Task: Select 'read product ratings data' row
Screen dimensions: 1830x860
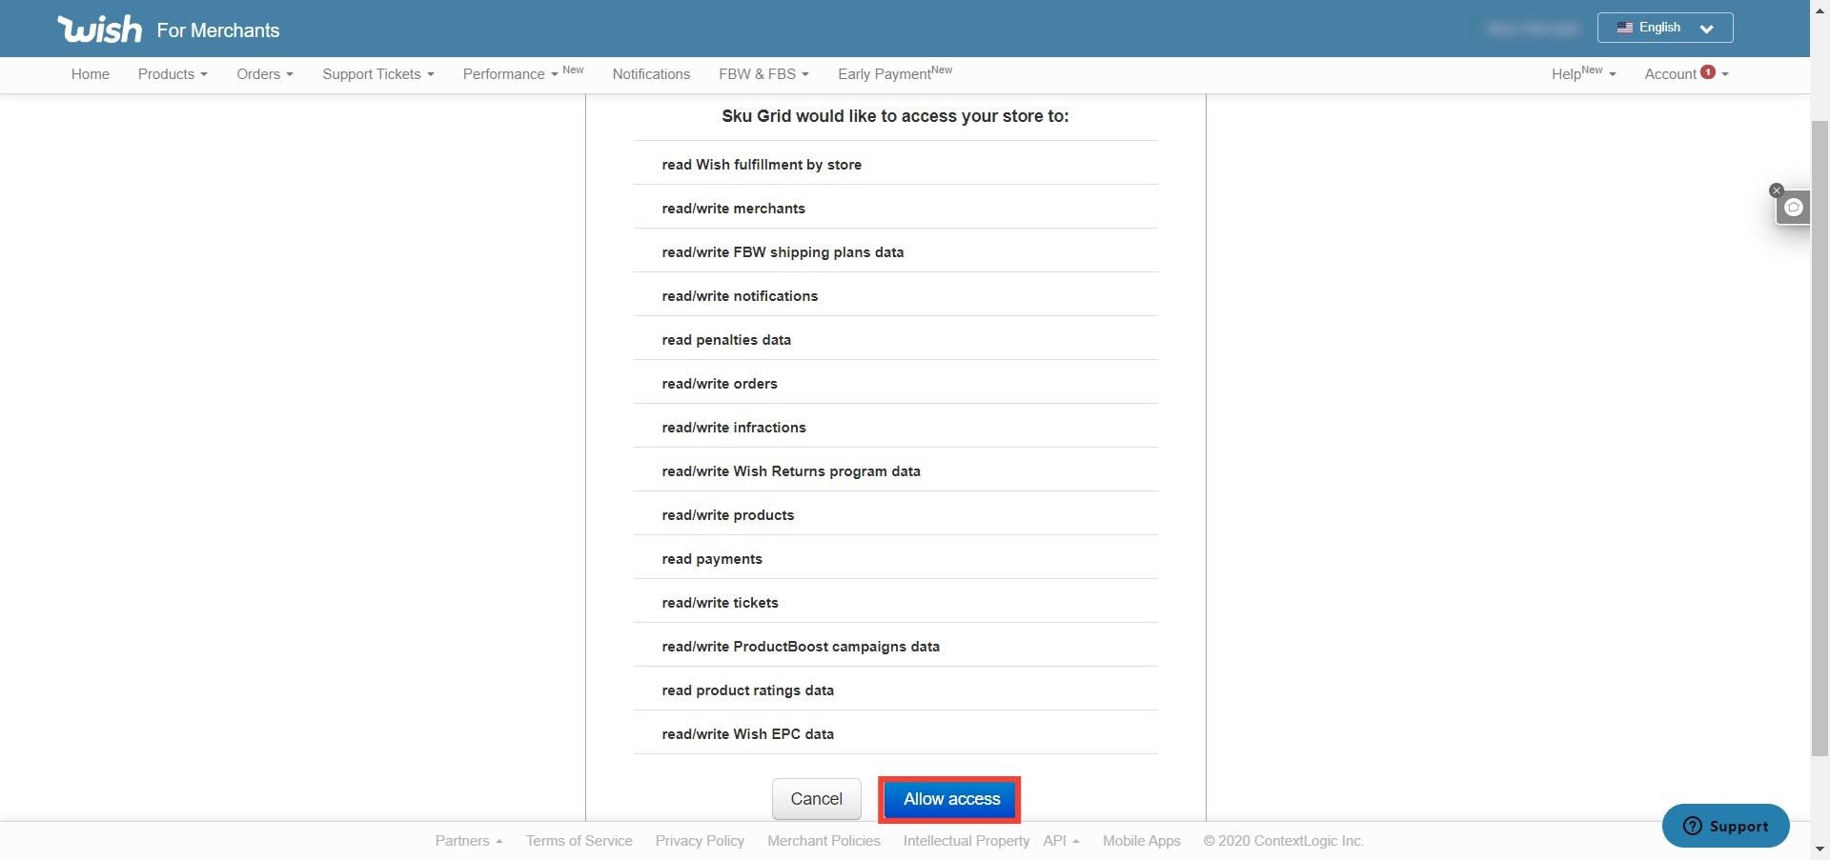Action: click(x=895, y=690)
